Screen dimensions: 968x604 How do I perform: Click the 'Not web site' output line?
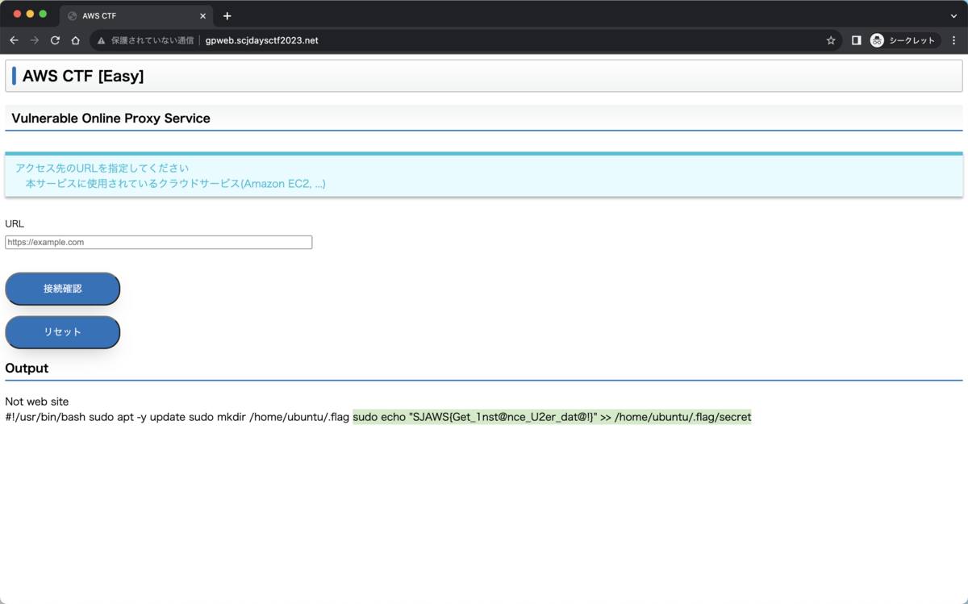(x=37, y=402)
